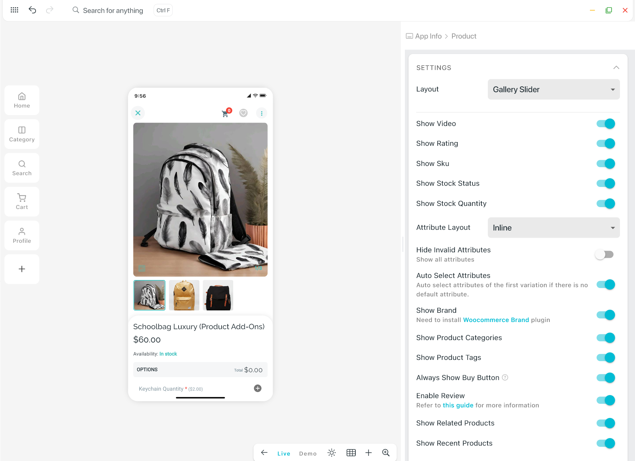Viewport: 635px width, 461px height.
Task: Enable Hide Invalid Attributes switch
Action: 604,254
